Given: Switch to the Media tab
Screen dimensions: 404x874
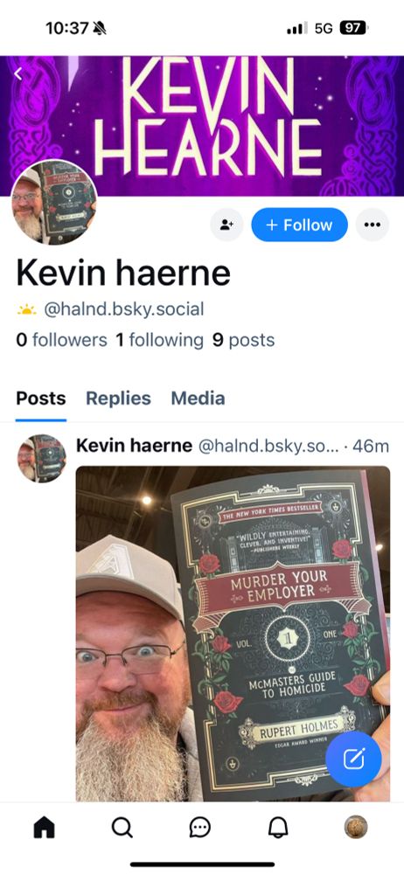Looking at the screenshot, I should click(198, 398).
